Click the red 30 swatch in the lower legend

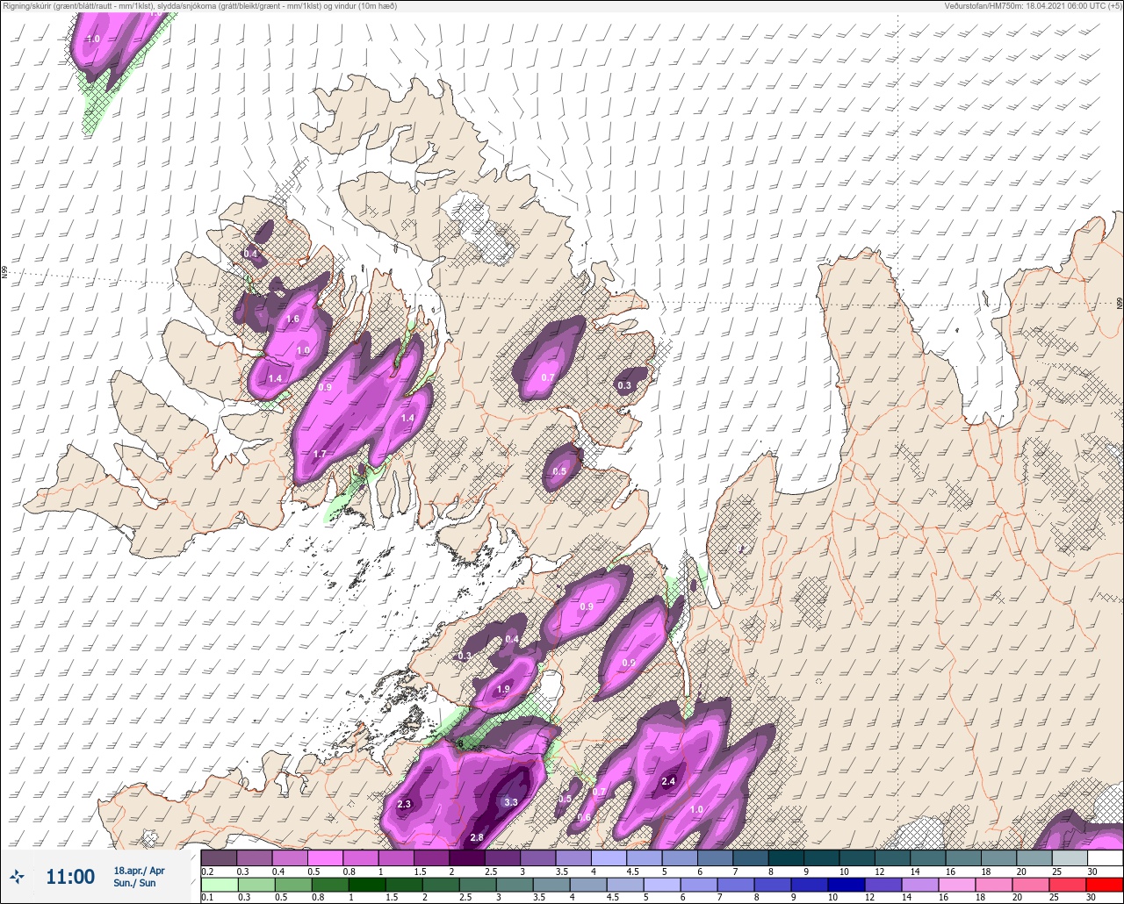[x=1106, y=885]
